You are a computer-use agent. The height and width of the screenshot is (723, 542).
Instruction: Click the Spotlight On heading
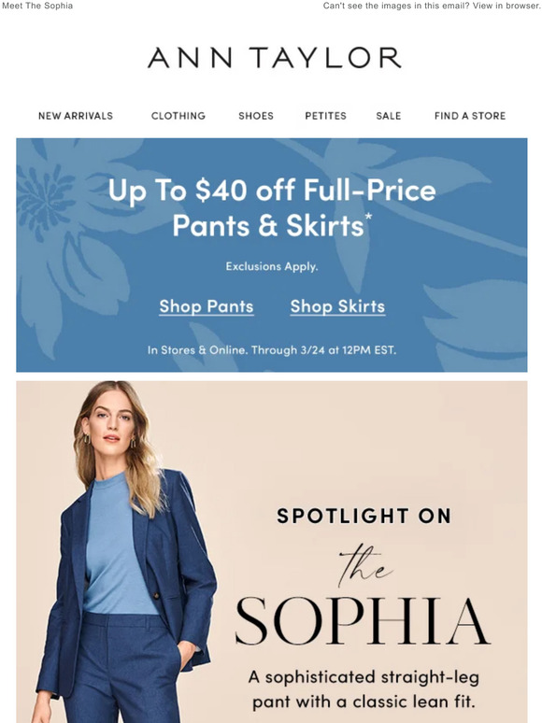point(364,516)
